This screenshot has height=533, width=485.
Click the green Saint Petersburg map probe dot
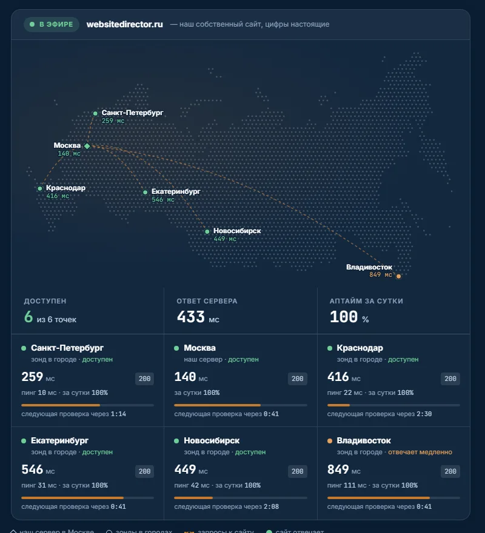pos(95,113)
